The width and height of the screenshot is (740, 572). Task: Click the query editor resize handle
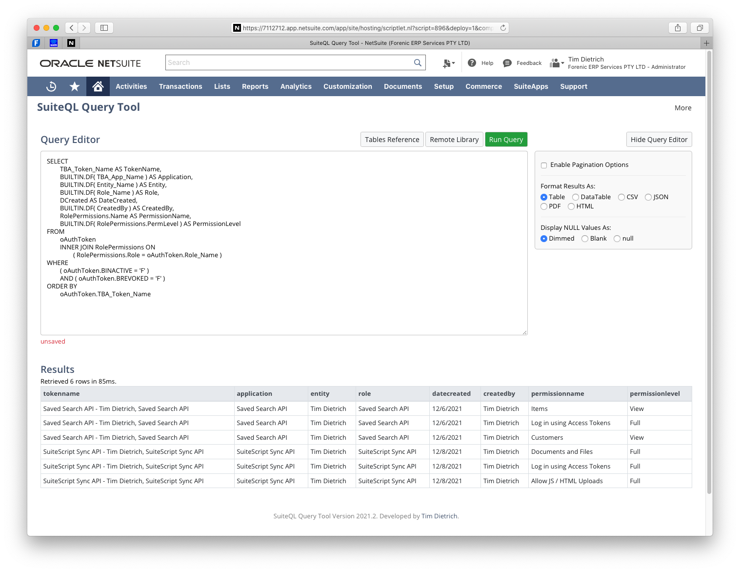click(524, 332)
